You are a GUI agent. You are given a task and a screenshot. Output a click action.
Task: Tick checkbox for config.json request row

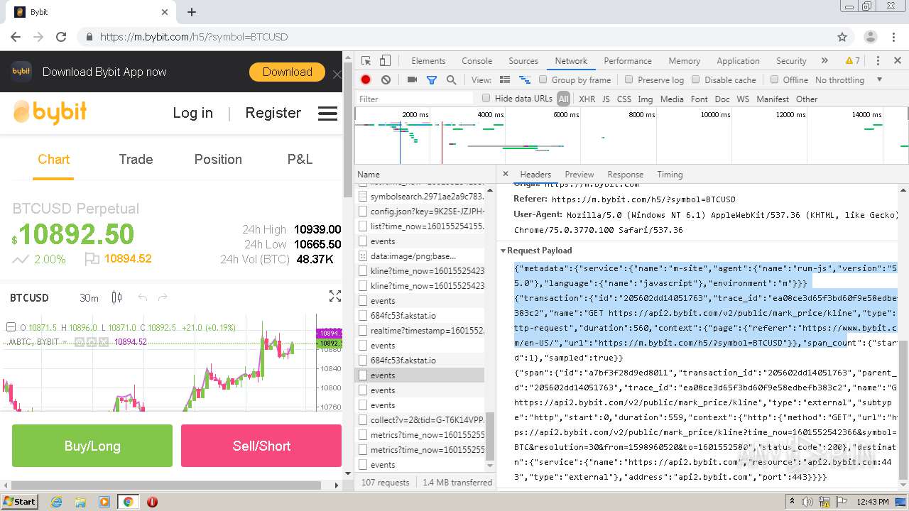363,211
